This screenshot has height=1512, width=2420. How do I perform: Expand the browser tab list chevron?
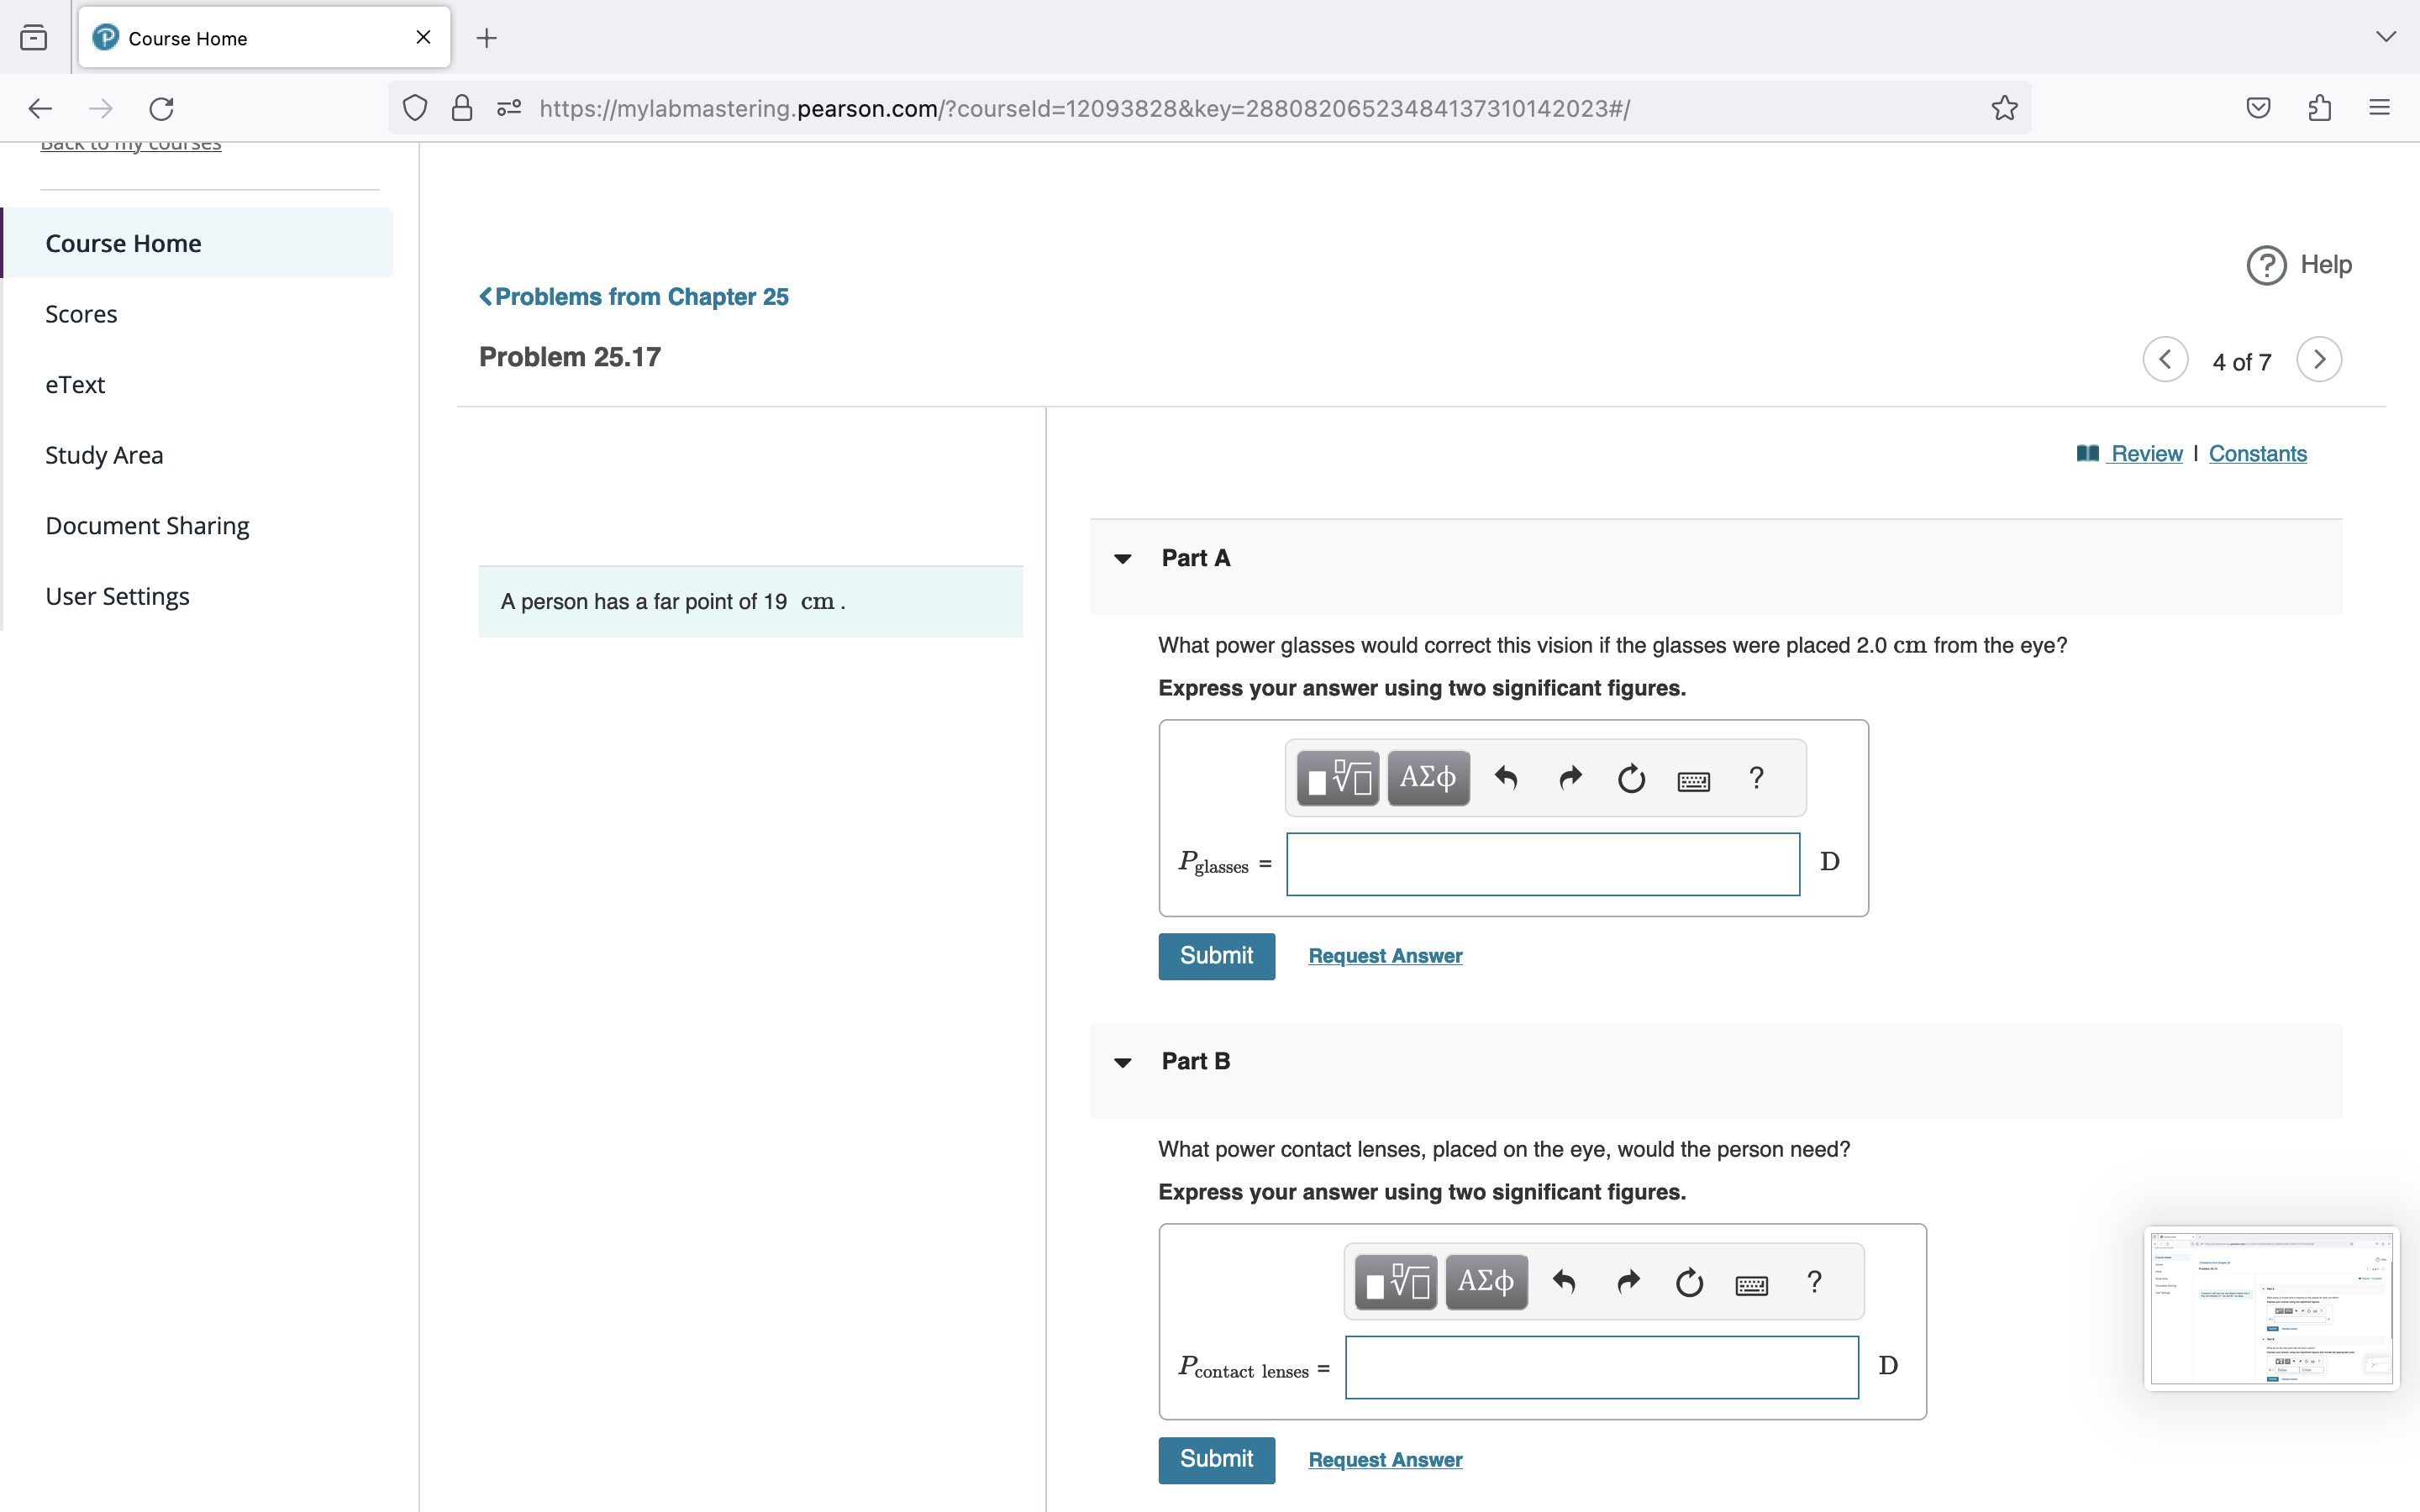[x=2386, y=37]
